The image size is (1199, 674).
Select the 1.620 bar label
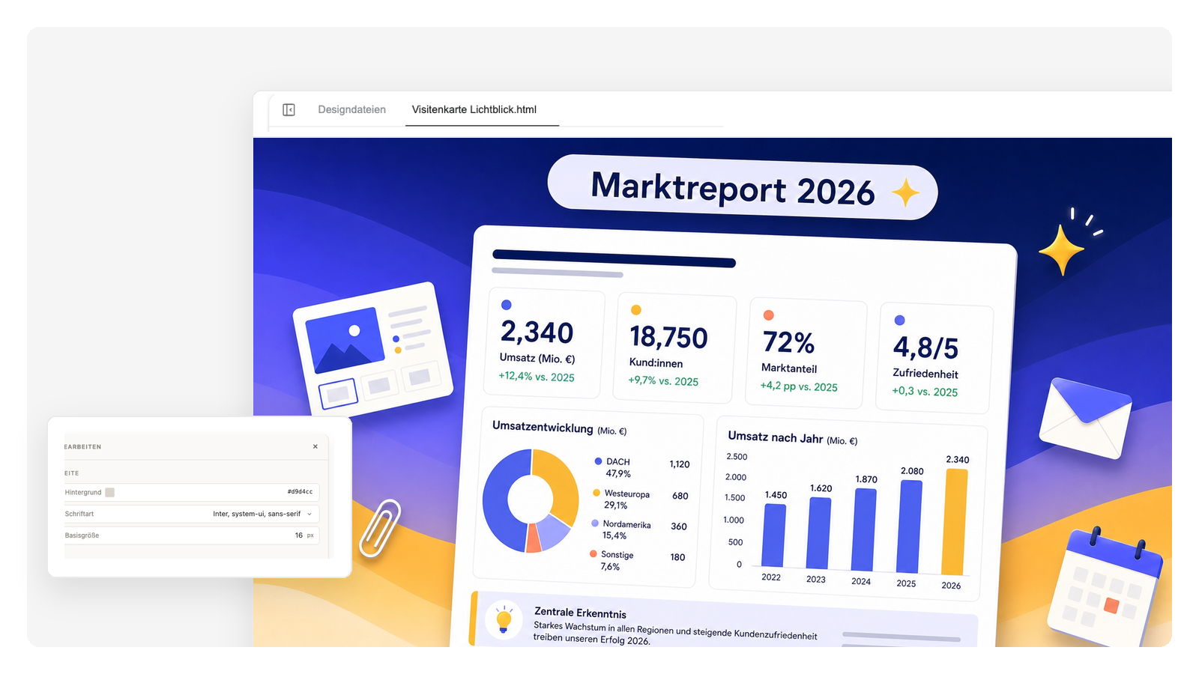(x=821, y=488)
